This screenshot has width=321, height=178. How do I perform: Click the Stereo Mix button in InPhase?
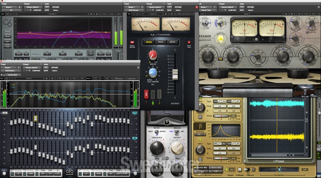205,168
